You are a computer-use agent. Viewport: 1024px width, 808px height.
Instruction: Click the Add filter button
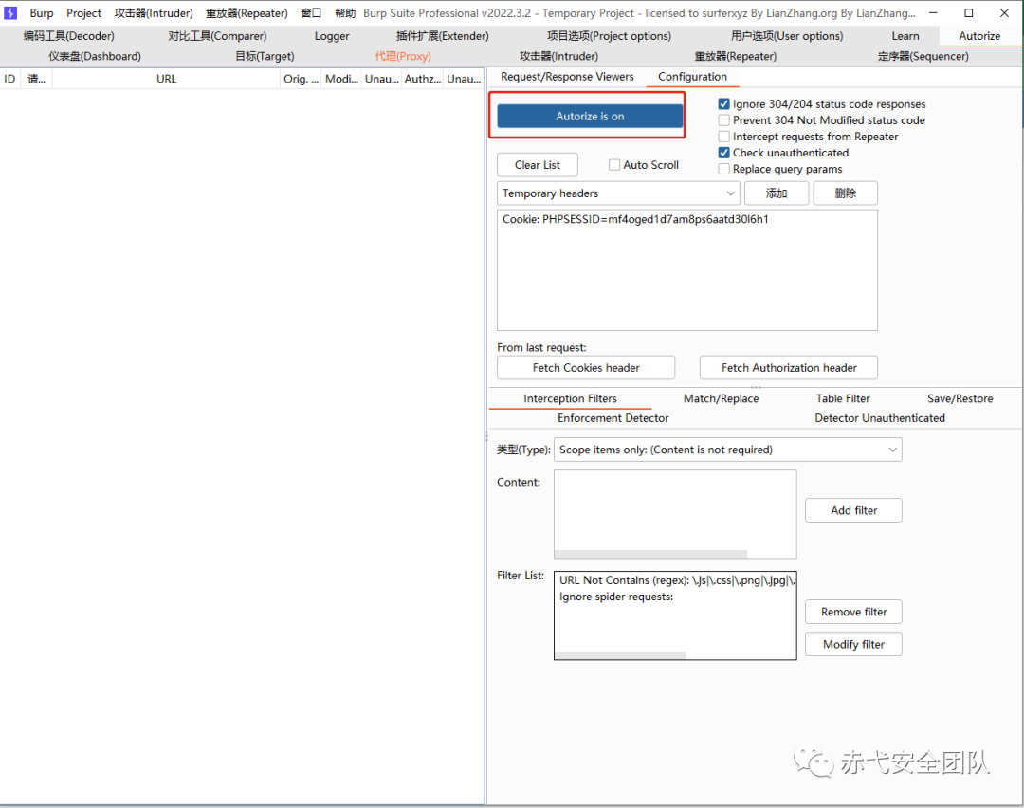click(853, 511)
